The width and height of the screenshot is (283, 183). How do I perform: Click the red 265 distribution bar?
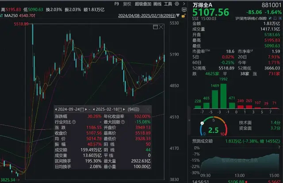coord(249,107)
